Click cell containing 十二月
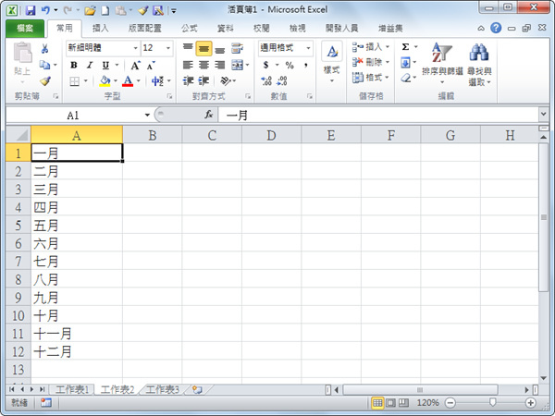The width and height of the screenshot is (555, 416). [77, 351]
